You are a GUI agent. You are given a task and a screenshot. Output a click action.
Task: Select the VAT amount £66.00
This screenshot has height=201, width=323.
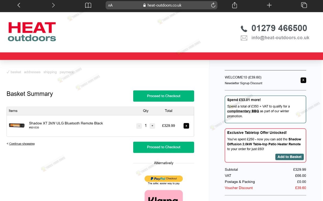[301, 176]
